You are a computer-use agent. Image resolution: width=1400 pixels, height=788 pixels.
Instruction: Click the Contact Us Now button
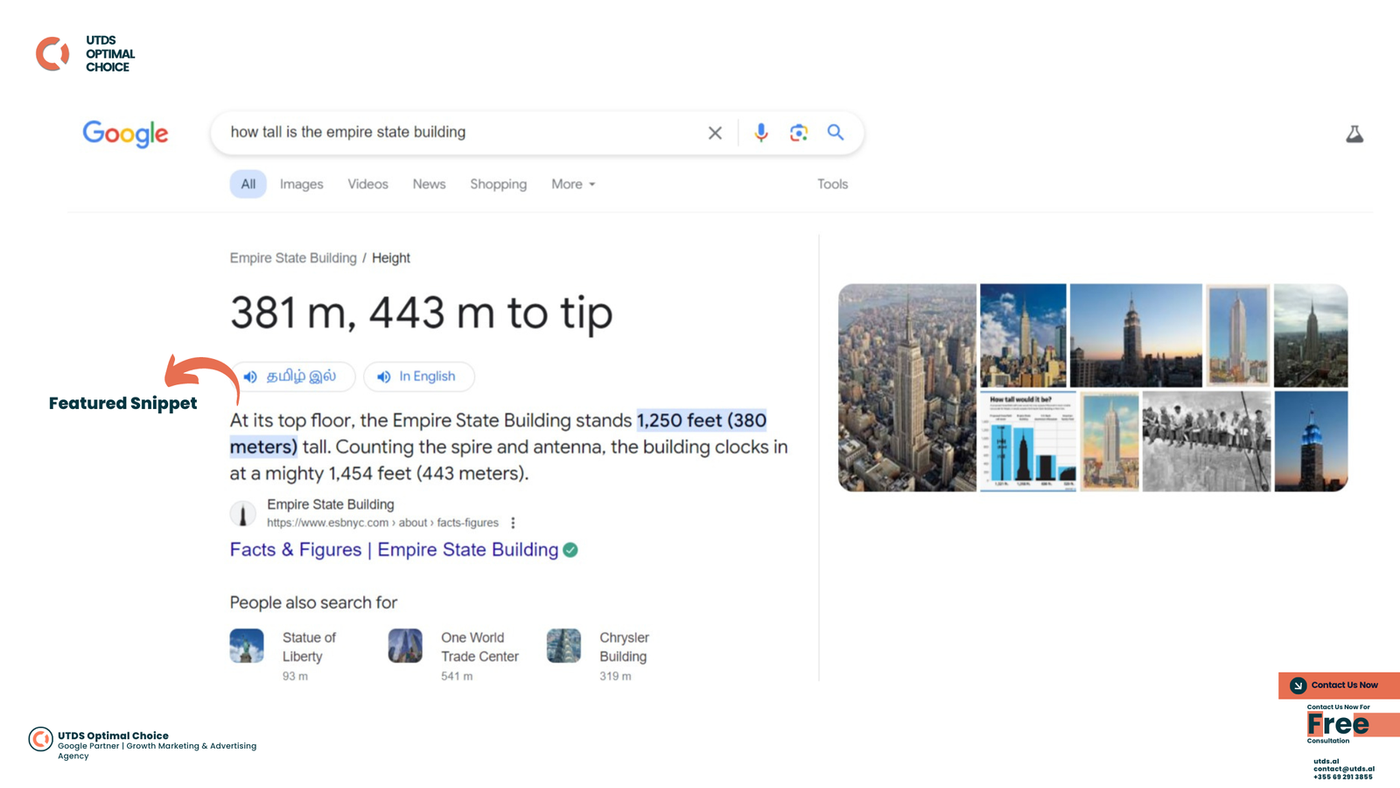(x=1339, y=686)
